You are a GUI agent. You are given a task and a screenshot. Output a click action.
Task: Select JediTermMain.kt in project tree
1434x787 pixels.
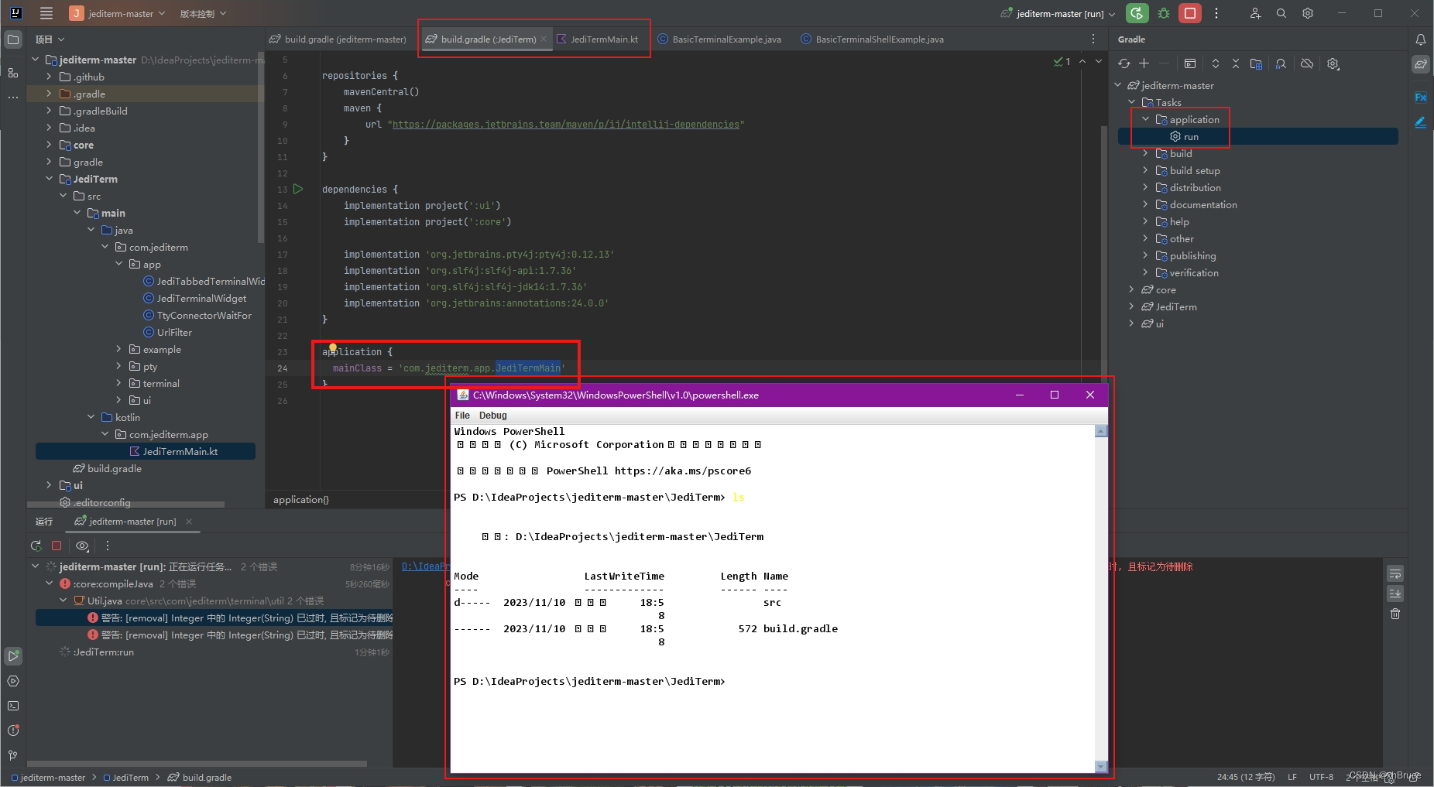pyautogui.click(x=146, y=451)
